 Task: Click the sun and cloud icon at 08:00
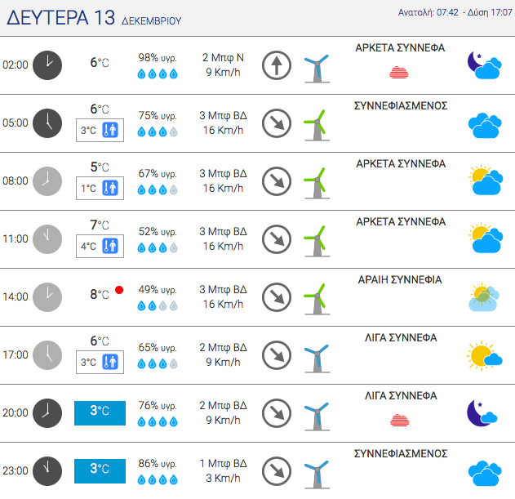486,180
